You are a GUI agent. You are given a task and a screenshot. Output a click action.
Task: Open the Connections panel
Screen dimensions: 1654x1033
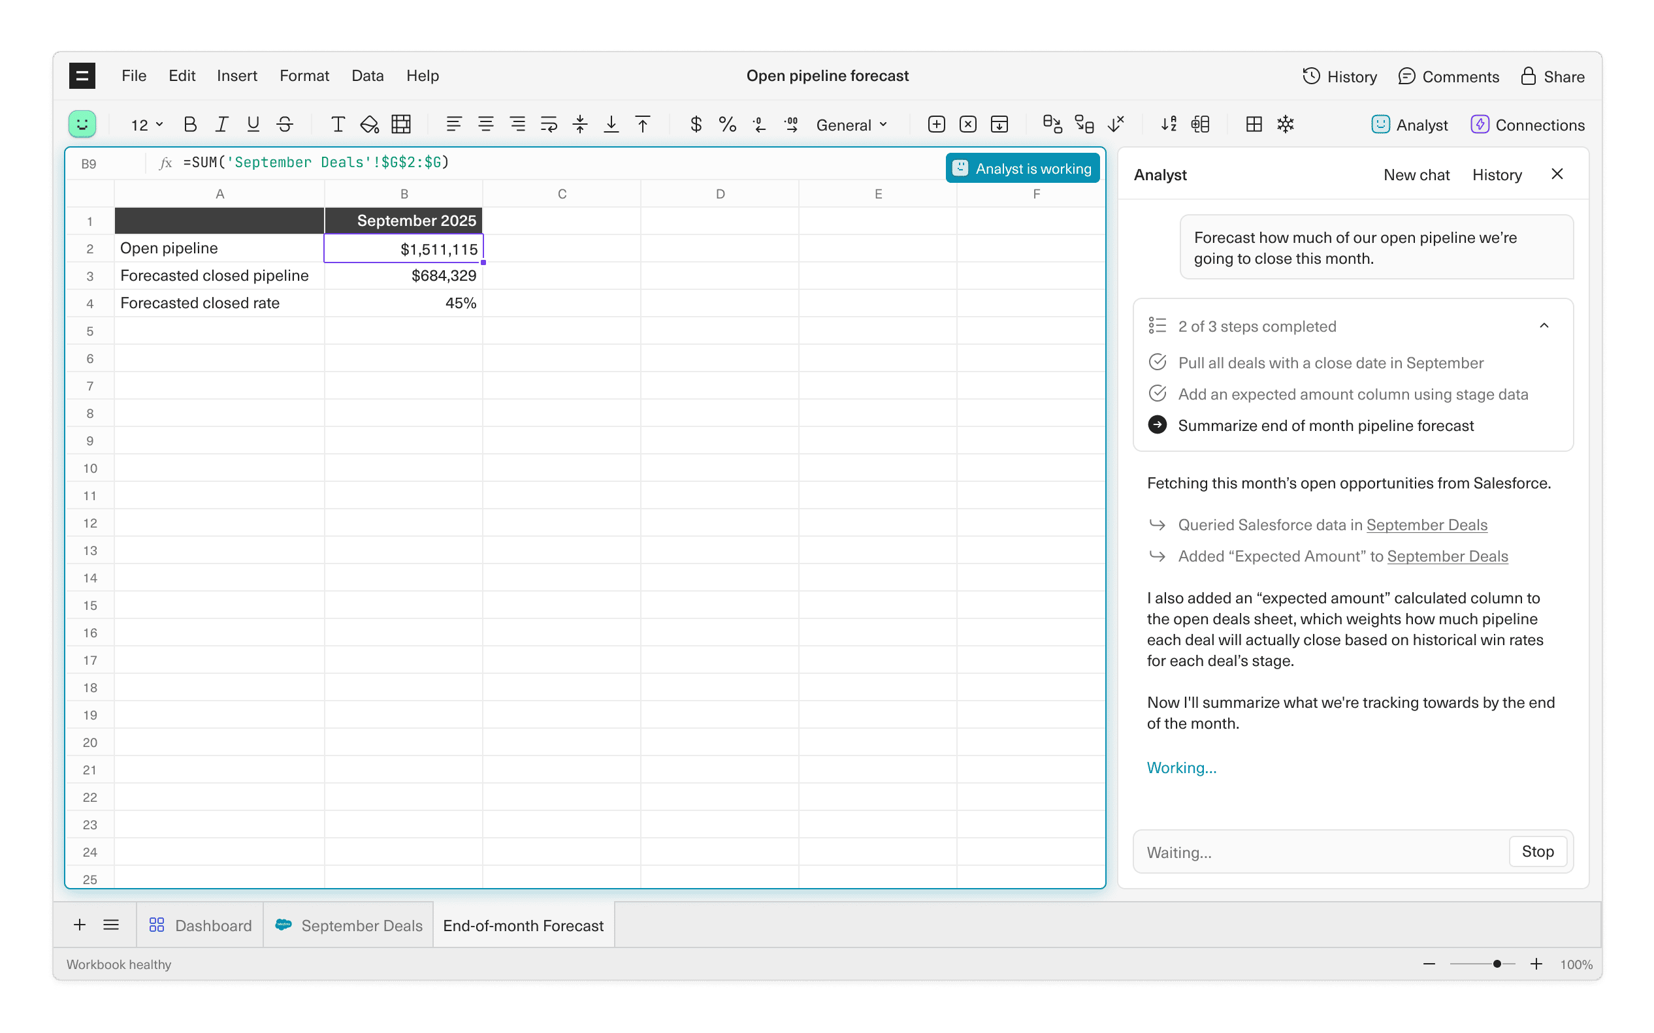tap(1528, 124)
